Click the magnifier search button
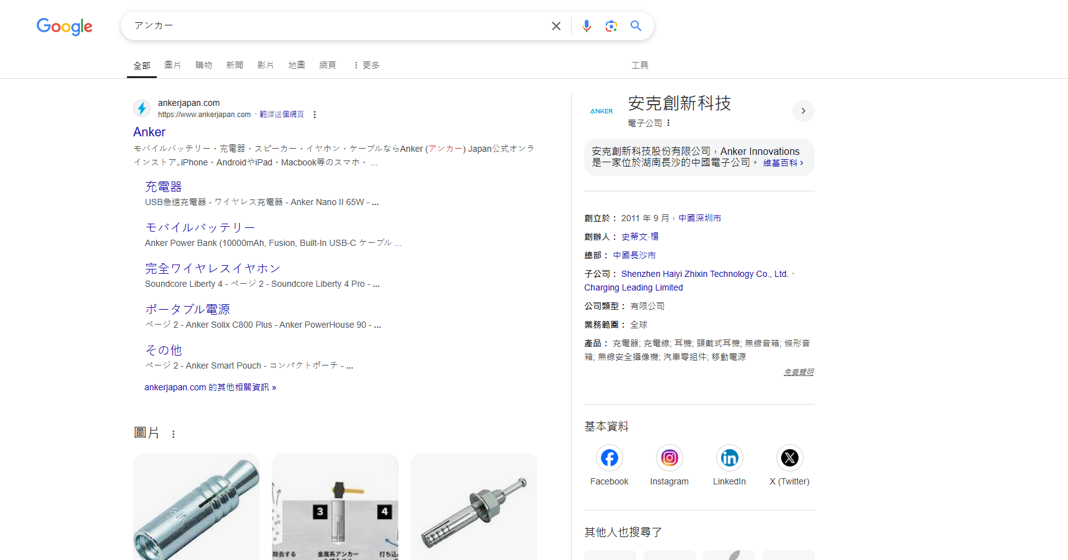 pos(636,26)
